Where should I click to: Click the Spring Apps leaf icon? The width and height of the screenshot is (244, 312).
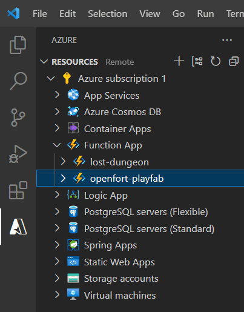[73, 245]
